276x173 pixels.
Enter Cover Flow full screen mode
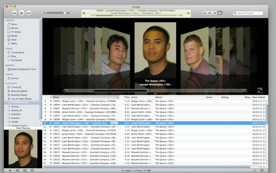tap(260, 90)
